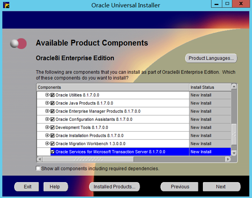The width and height of the screenshot is (252, 198).
Task: Go back with Previous button
Action: coord(179,187)
